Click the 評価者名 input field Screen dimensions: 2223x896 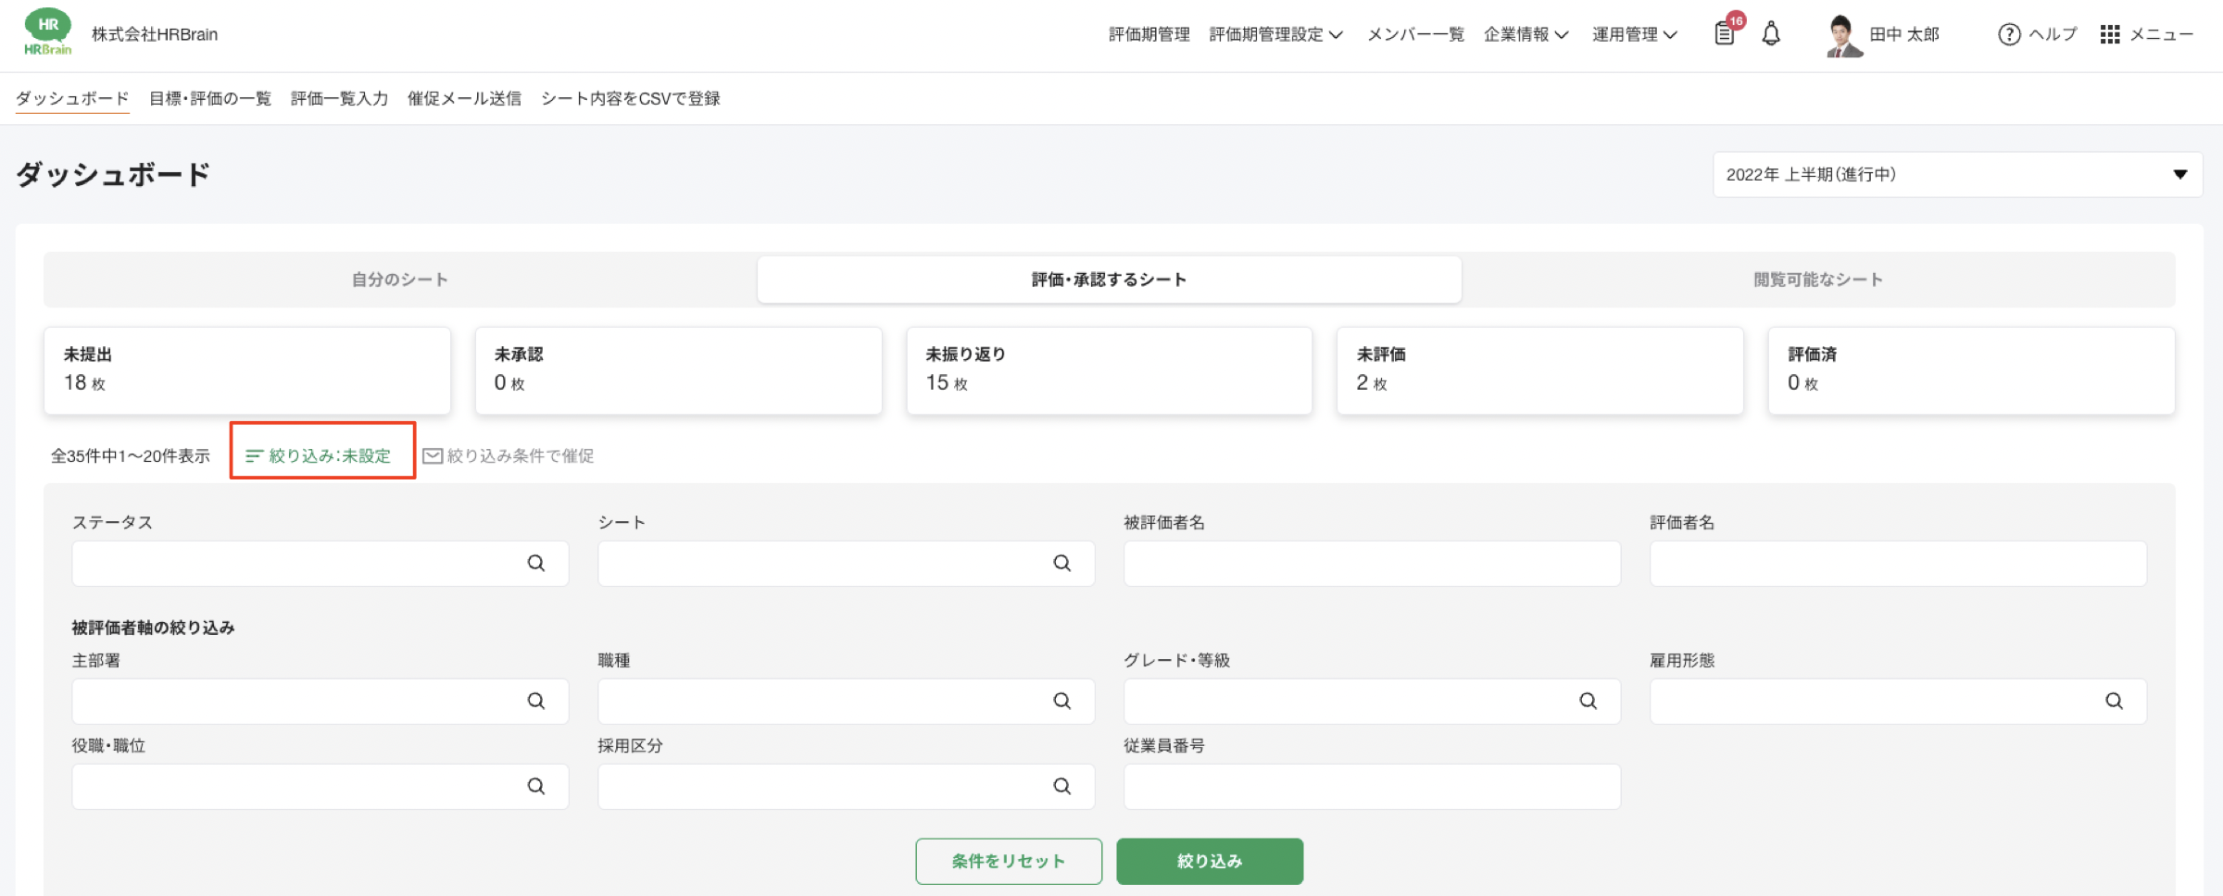point(1898,563)
